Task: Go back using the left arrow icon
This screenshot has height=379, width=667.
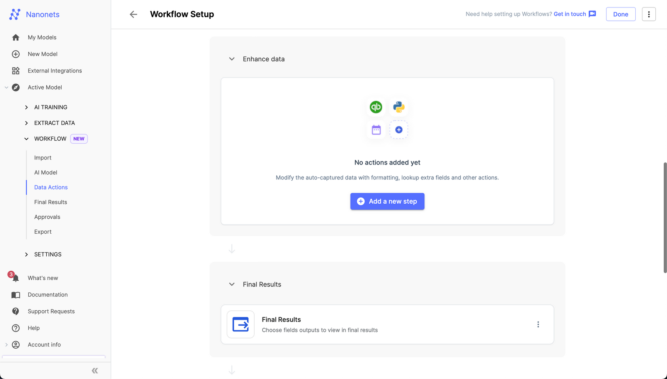Action: pyautogui.click(x=133, y=15)
